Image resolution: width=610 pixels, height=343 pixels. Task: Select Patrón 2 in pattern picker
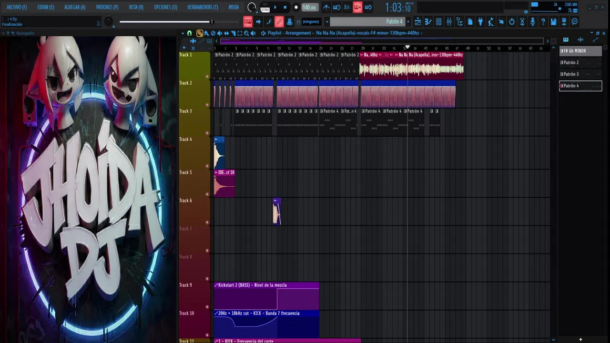coord(580,62)
